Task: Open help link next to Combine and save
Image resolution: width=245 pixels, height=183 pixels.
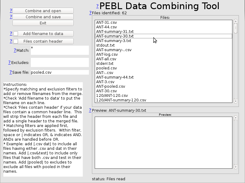Action: tap(11, 17)
